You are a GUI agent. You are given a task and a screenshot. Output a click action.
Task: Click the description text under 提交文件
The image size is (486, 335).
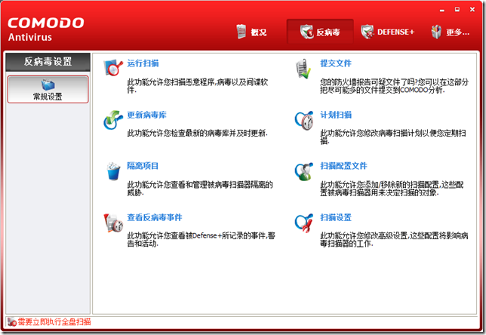[x=394, y=86]
